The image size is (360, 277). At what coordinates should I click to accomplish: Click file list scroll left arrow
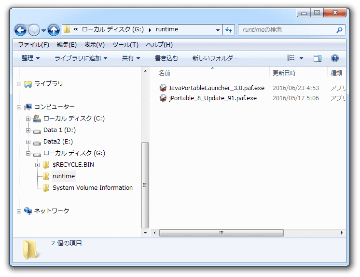point(154,233)
